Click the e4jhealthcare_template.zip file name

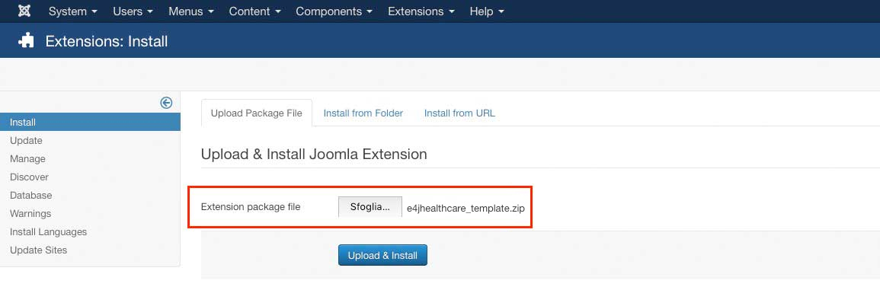pyautogui.click(x=466, y=208)
